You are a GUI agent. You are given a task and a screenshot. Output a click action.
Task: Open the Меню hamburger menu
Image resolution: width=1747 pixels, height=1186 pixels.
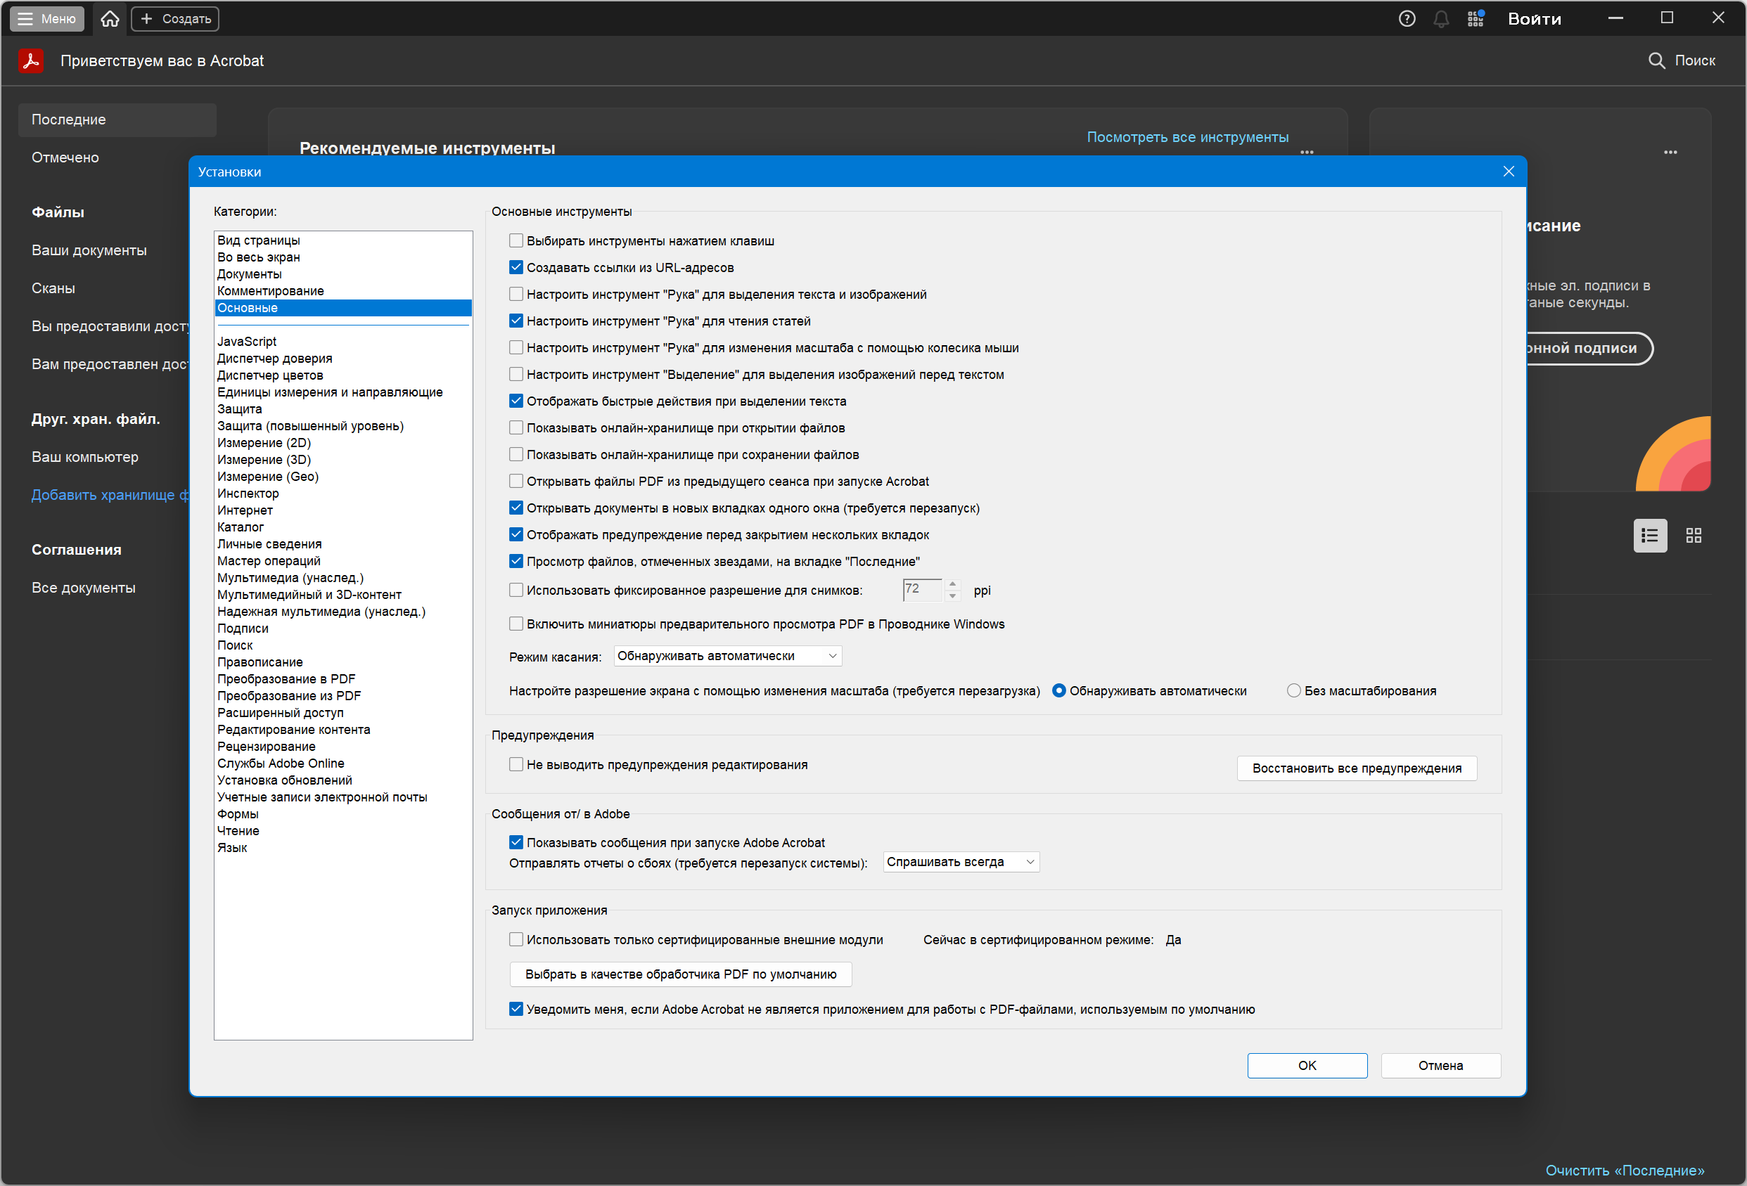[46, 19]
